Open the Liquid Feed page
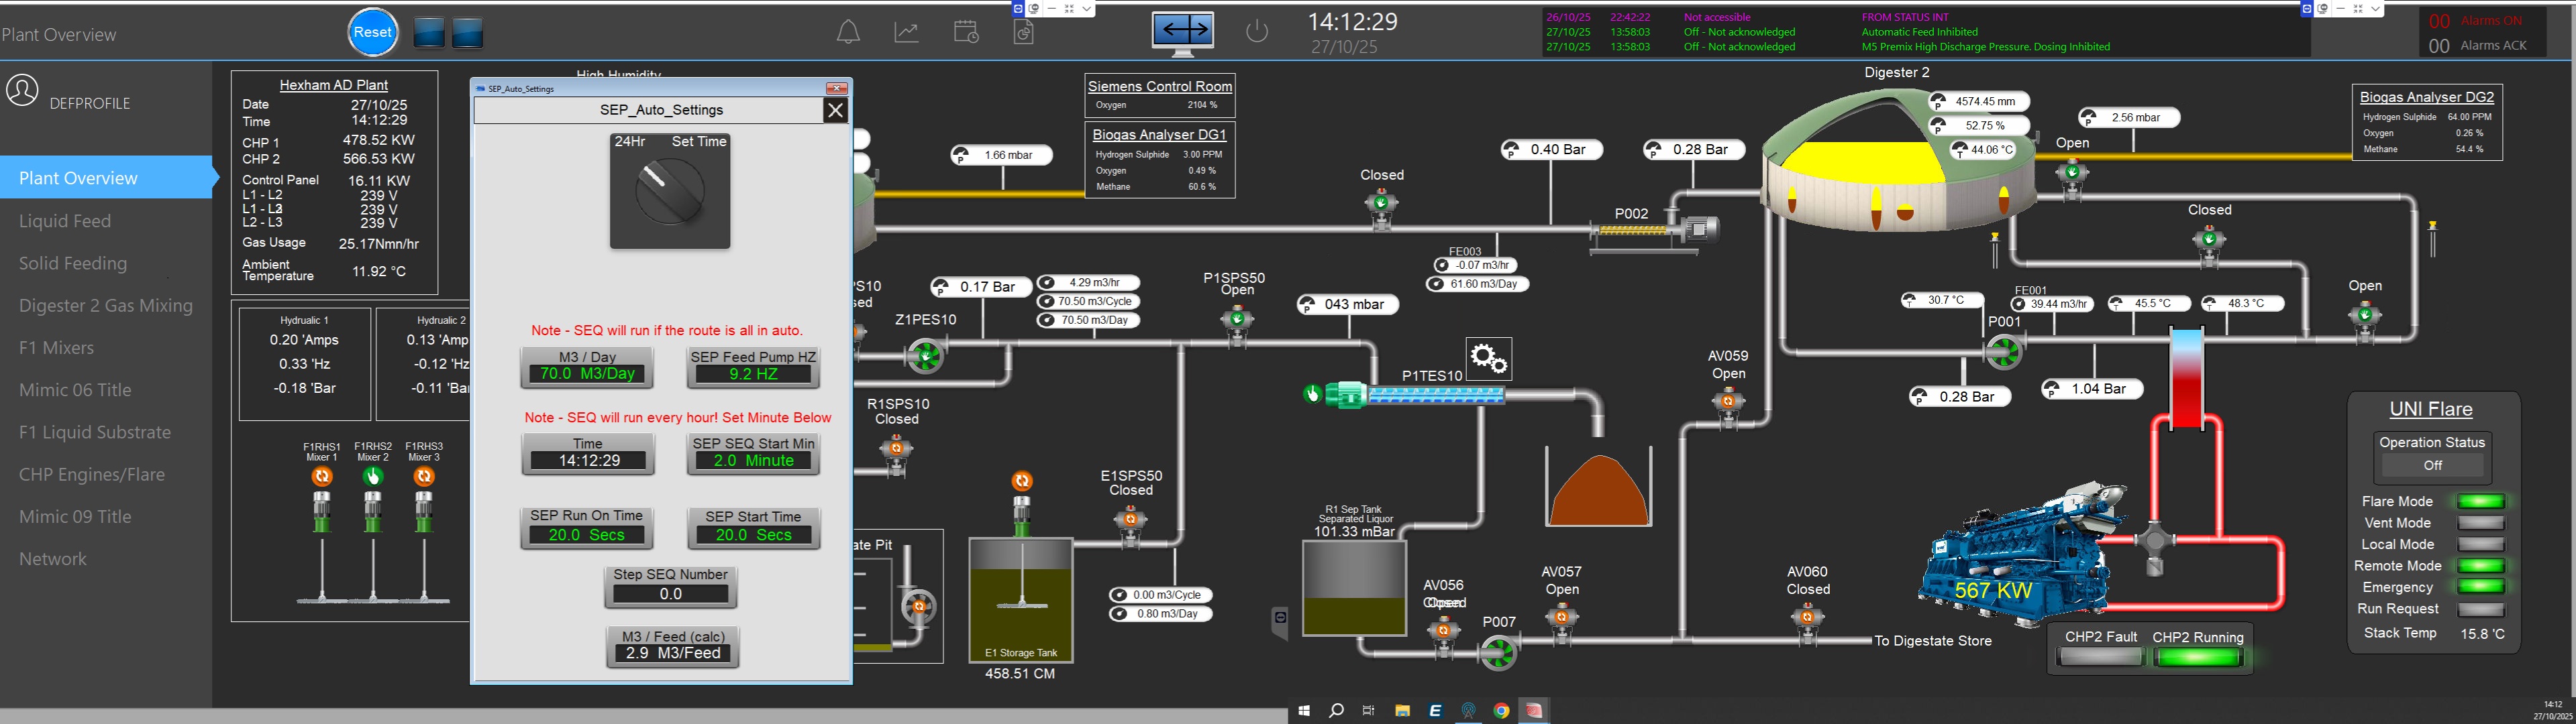The image size is (2576, 724). click(65, 221)
